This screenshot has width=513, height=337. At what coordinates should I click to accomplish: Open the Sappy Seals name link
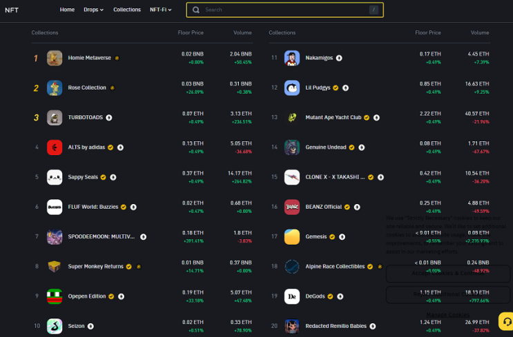click(83, 177)
